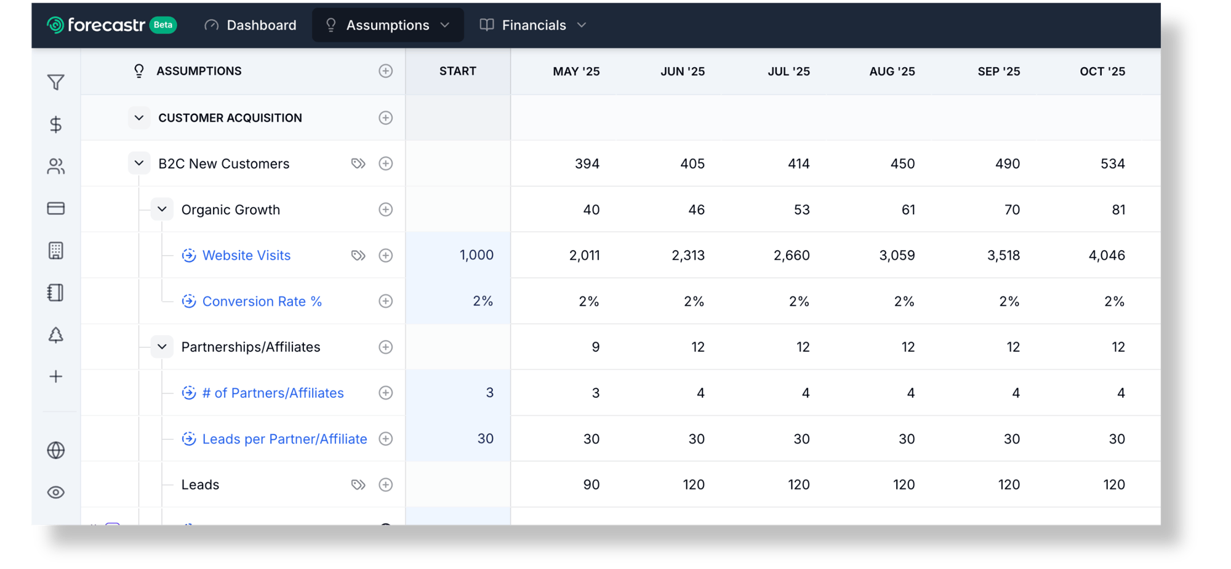Open the globe sidebar icon

click(56, 450)
